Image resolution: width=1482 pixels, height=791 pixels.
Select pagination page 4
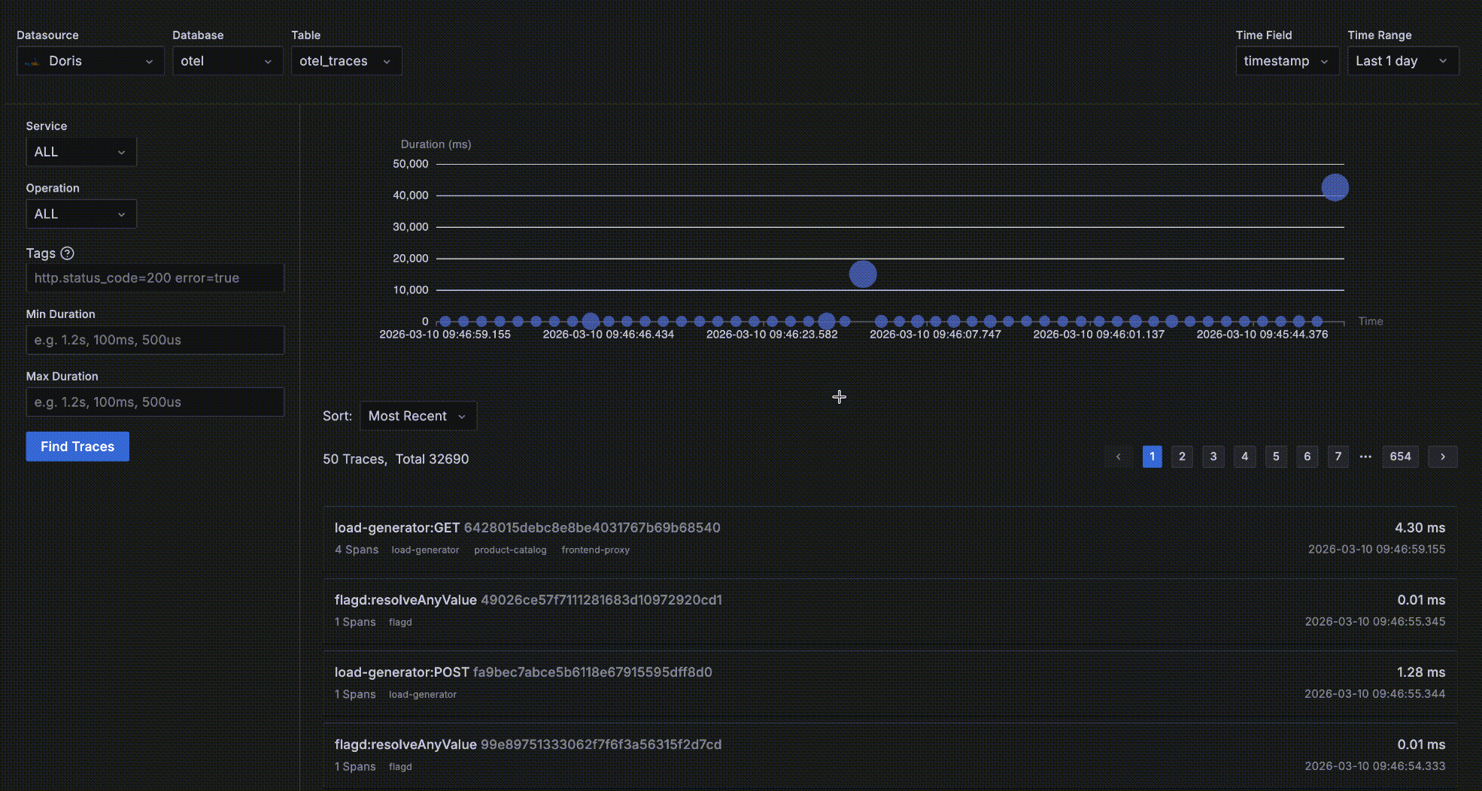click(x=1245, y=456)
